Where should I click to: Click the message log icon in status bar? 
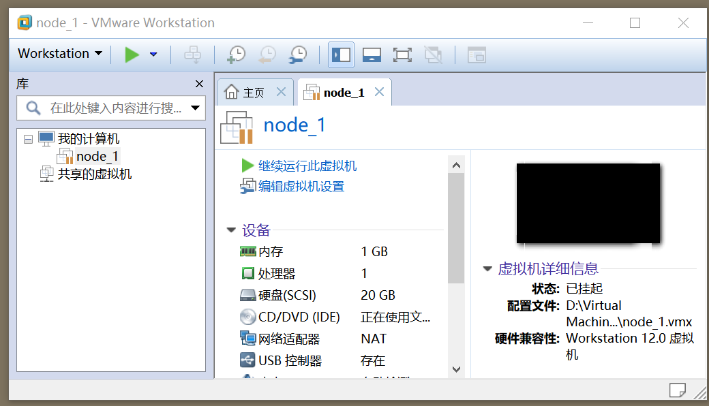678,390
